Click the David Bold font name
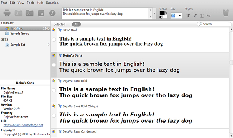 coord(70,30)
